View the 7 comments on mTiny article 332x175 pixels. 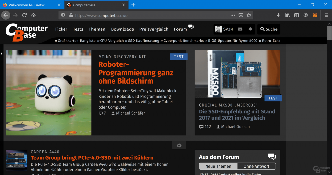(x=102, y=113)
